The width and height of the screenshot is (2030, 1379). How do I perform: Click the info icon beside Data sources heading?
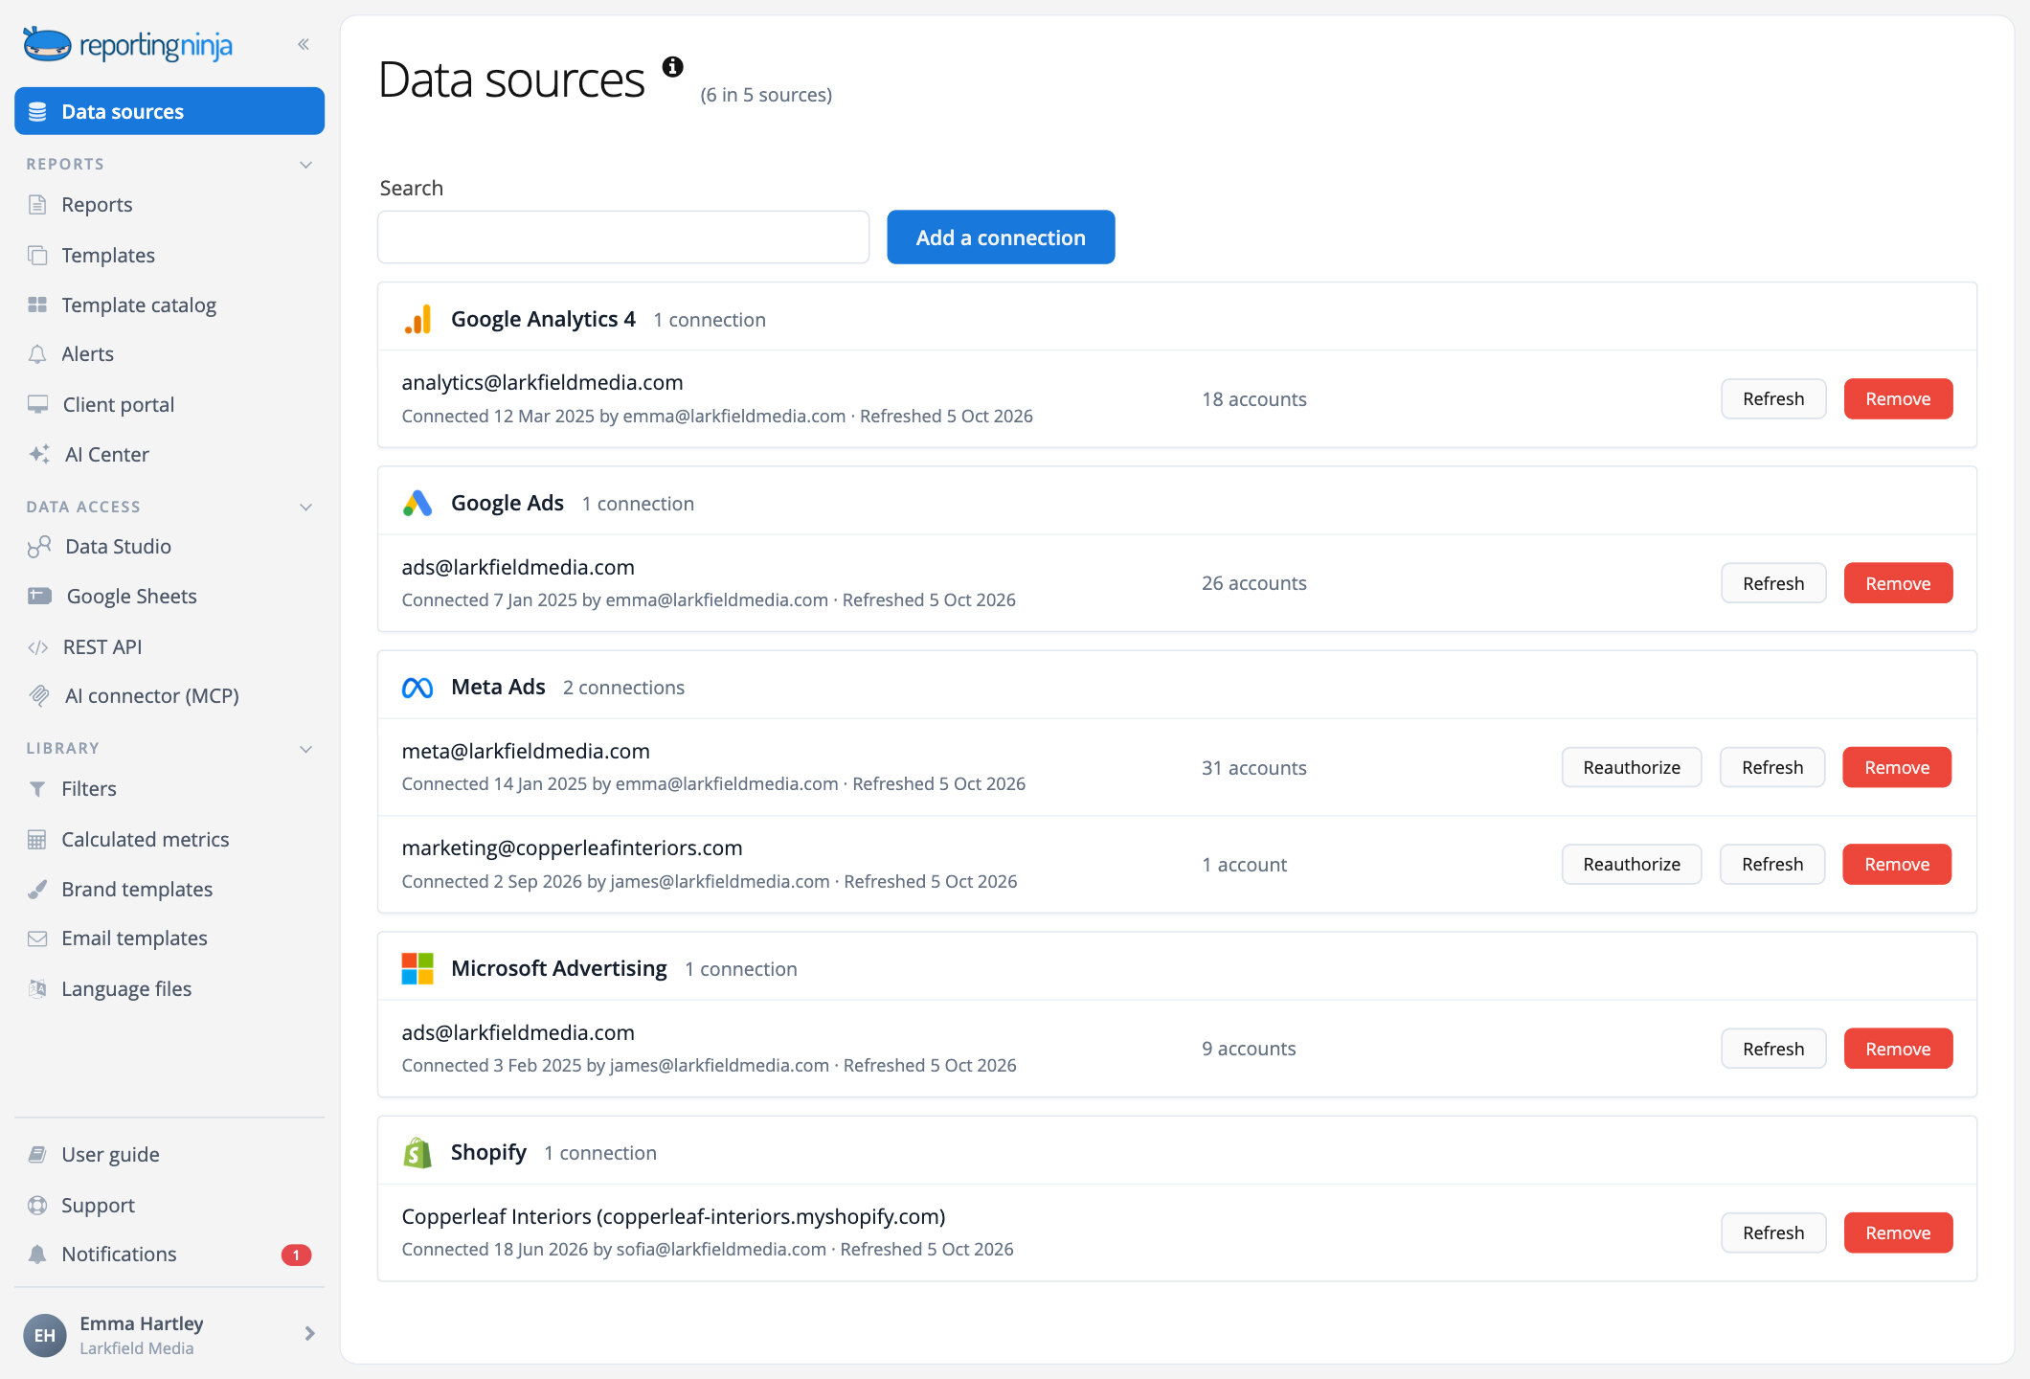673,66
